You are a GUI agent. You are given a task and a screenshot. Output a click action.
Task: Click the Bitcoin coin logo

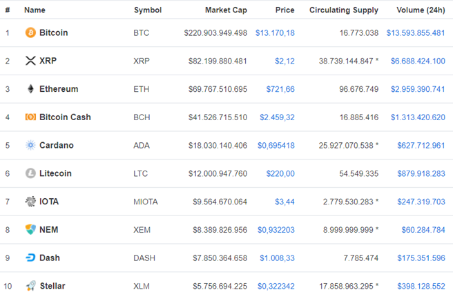click(30, 32)
